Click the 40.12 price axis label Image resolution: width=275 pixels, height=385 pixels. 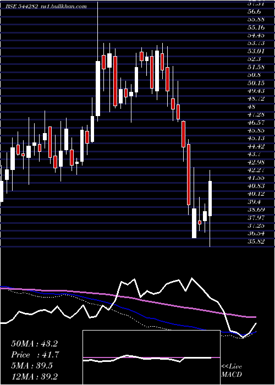pyautogui.click(x=256, y=194)
